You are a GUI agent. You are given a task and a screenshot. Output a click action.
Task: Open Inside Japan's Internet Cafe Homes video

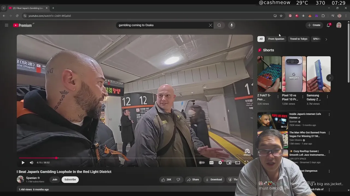(305, 116)
